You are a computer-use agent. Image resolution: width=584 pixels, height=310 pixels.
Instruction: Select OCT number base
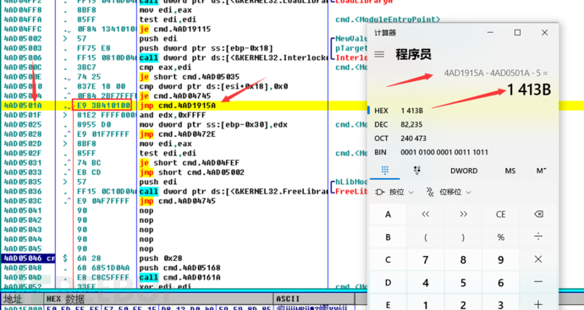tap(400, 139)
